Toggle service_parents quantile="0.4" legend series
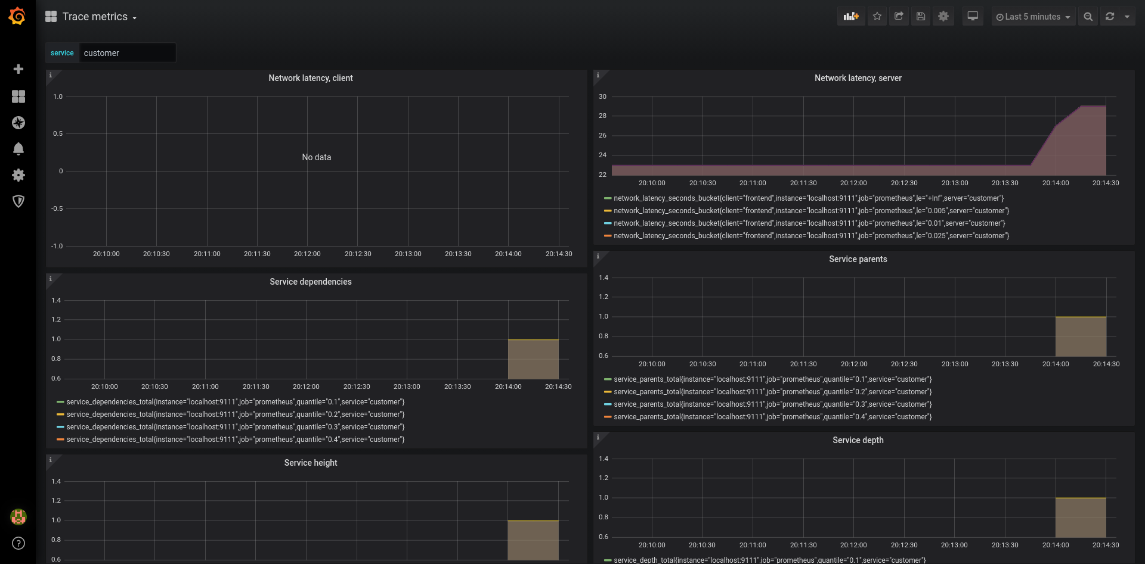Screen dimensions: 1145x564 click(773, 417)
